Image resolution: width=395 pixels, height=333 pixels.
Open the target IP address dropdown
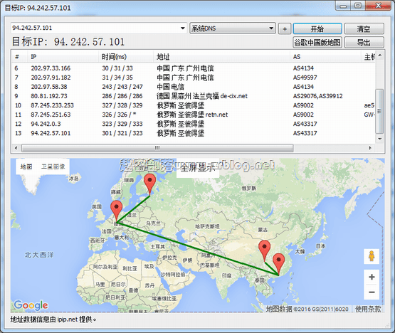coord(183,28)
